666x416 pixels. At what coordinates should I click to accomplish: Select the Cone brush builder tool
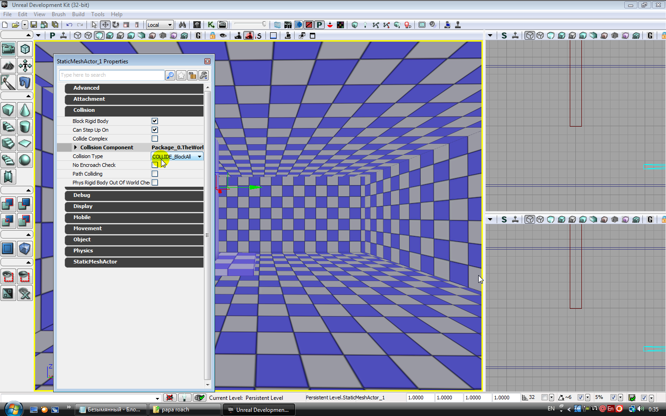point(25,110)
